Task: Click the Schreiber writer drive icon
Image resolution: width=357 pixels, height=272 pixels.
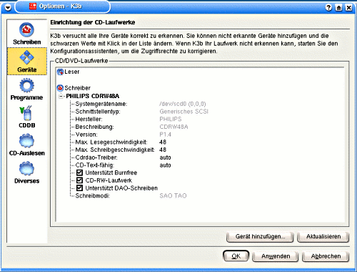Action: (60, 88)
